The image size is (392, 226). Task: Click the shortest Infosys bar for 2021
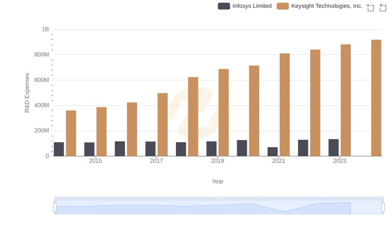point(272,152)
